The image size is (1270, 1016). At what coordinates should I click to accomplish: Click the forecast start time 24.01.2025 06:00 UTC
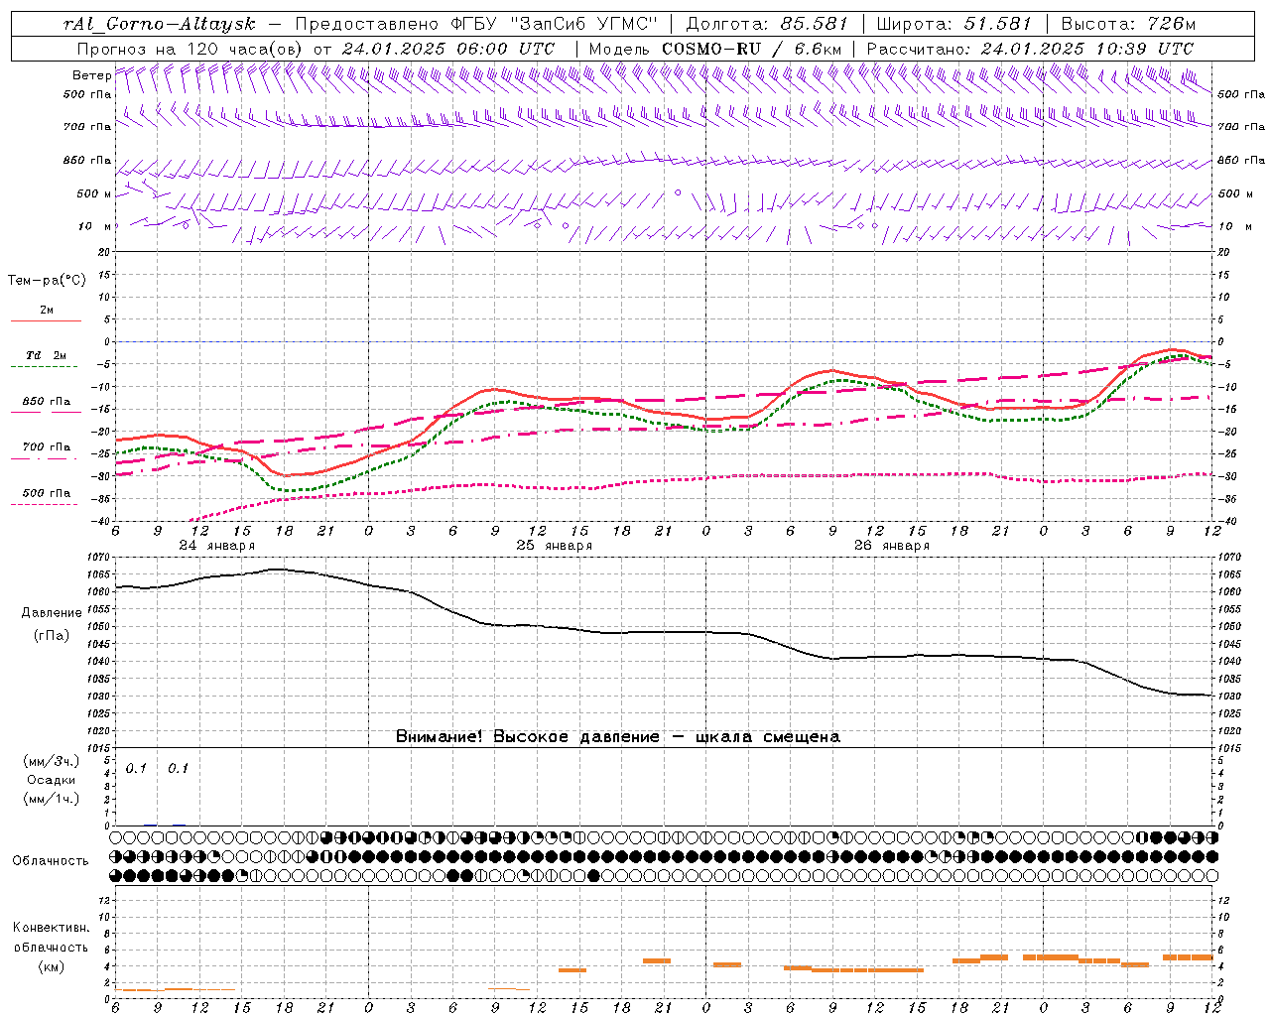[447, 49]
